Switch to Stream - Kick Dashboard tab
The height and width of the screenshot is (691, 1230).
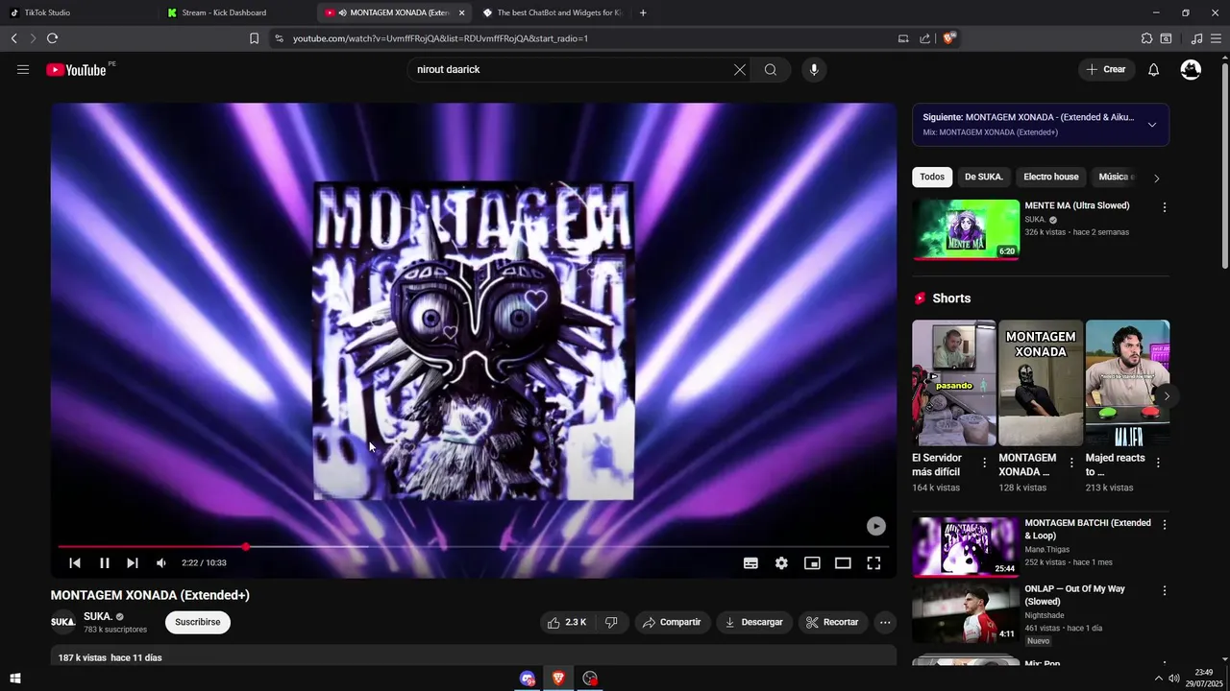coord(236,12)
